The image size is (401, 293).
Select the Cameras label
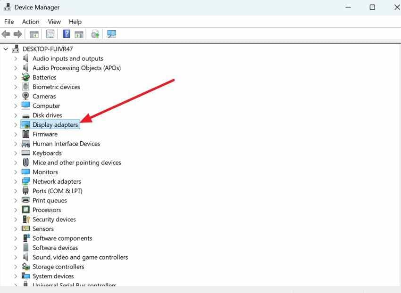pyautogui.click(x=44, y=96)
